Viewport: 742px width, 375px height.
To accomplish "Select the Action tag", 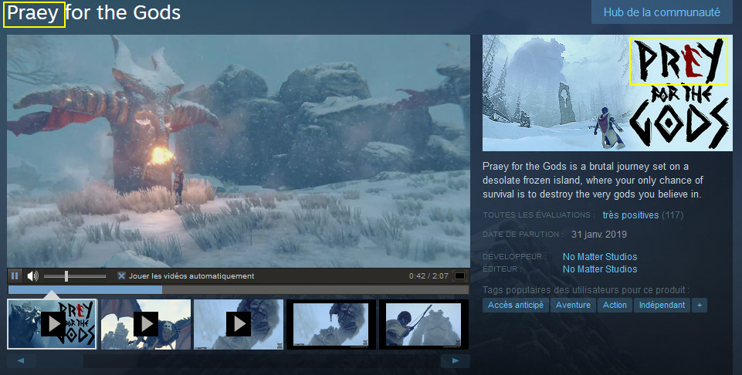I will (x=615, y=305).
